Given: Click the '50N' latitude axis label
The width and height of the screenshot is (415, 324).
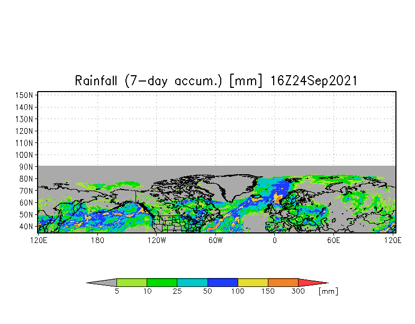Looking at the screenshot, I should [26, 215].
